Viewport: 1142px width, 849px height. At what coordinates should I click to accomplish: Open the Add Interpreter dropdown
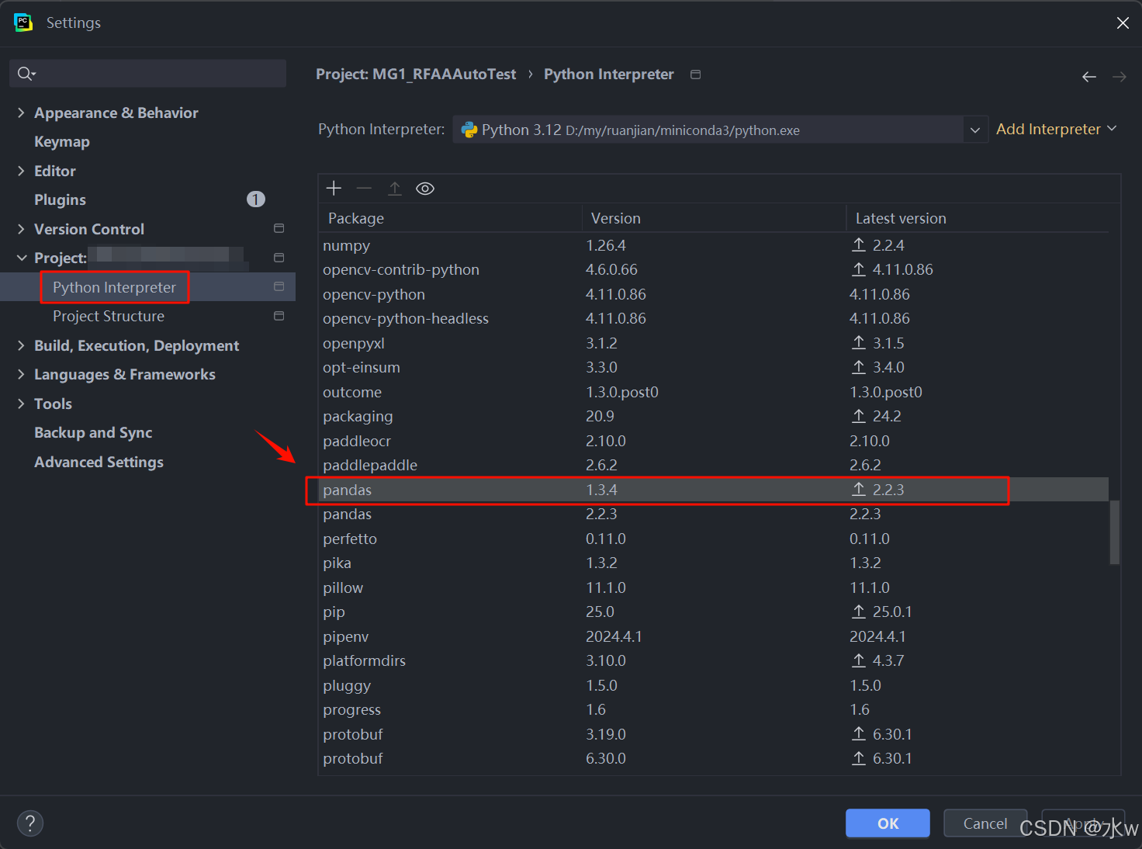1056,129
